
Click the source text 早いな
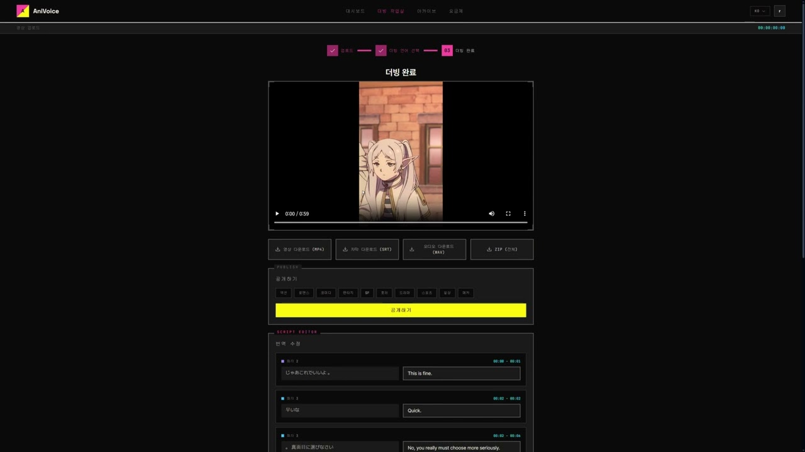[x=292, y=410]
